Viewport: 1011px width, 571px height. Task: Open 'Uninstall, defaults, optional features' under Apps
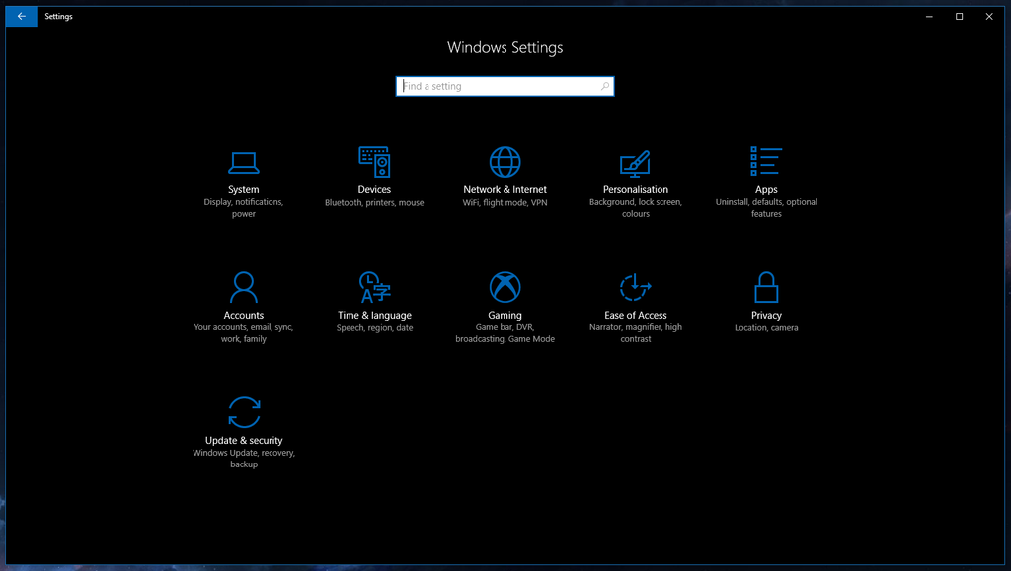tap(765, 207)
